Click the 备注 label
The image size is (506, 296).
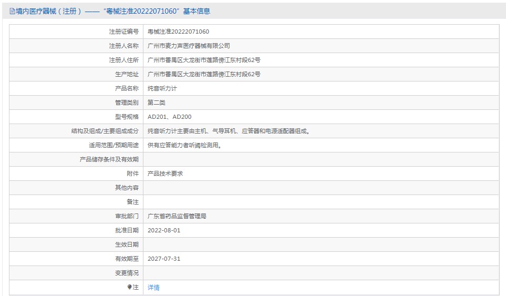[132, 202]
